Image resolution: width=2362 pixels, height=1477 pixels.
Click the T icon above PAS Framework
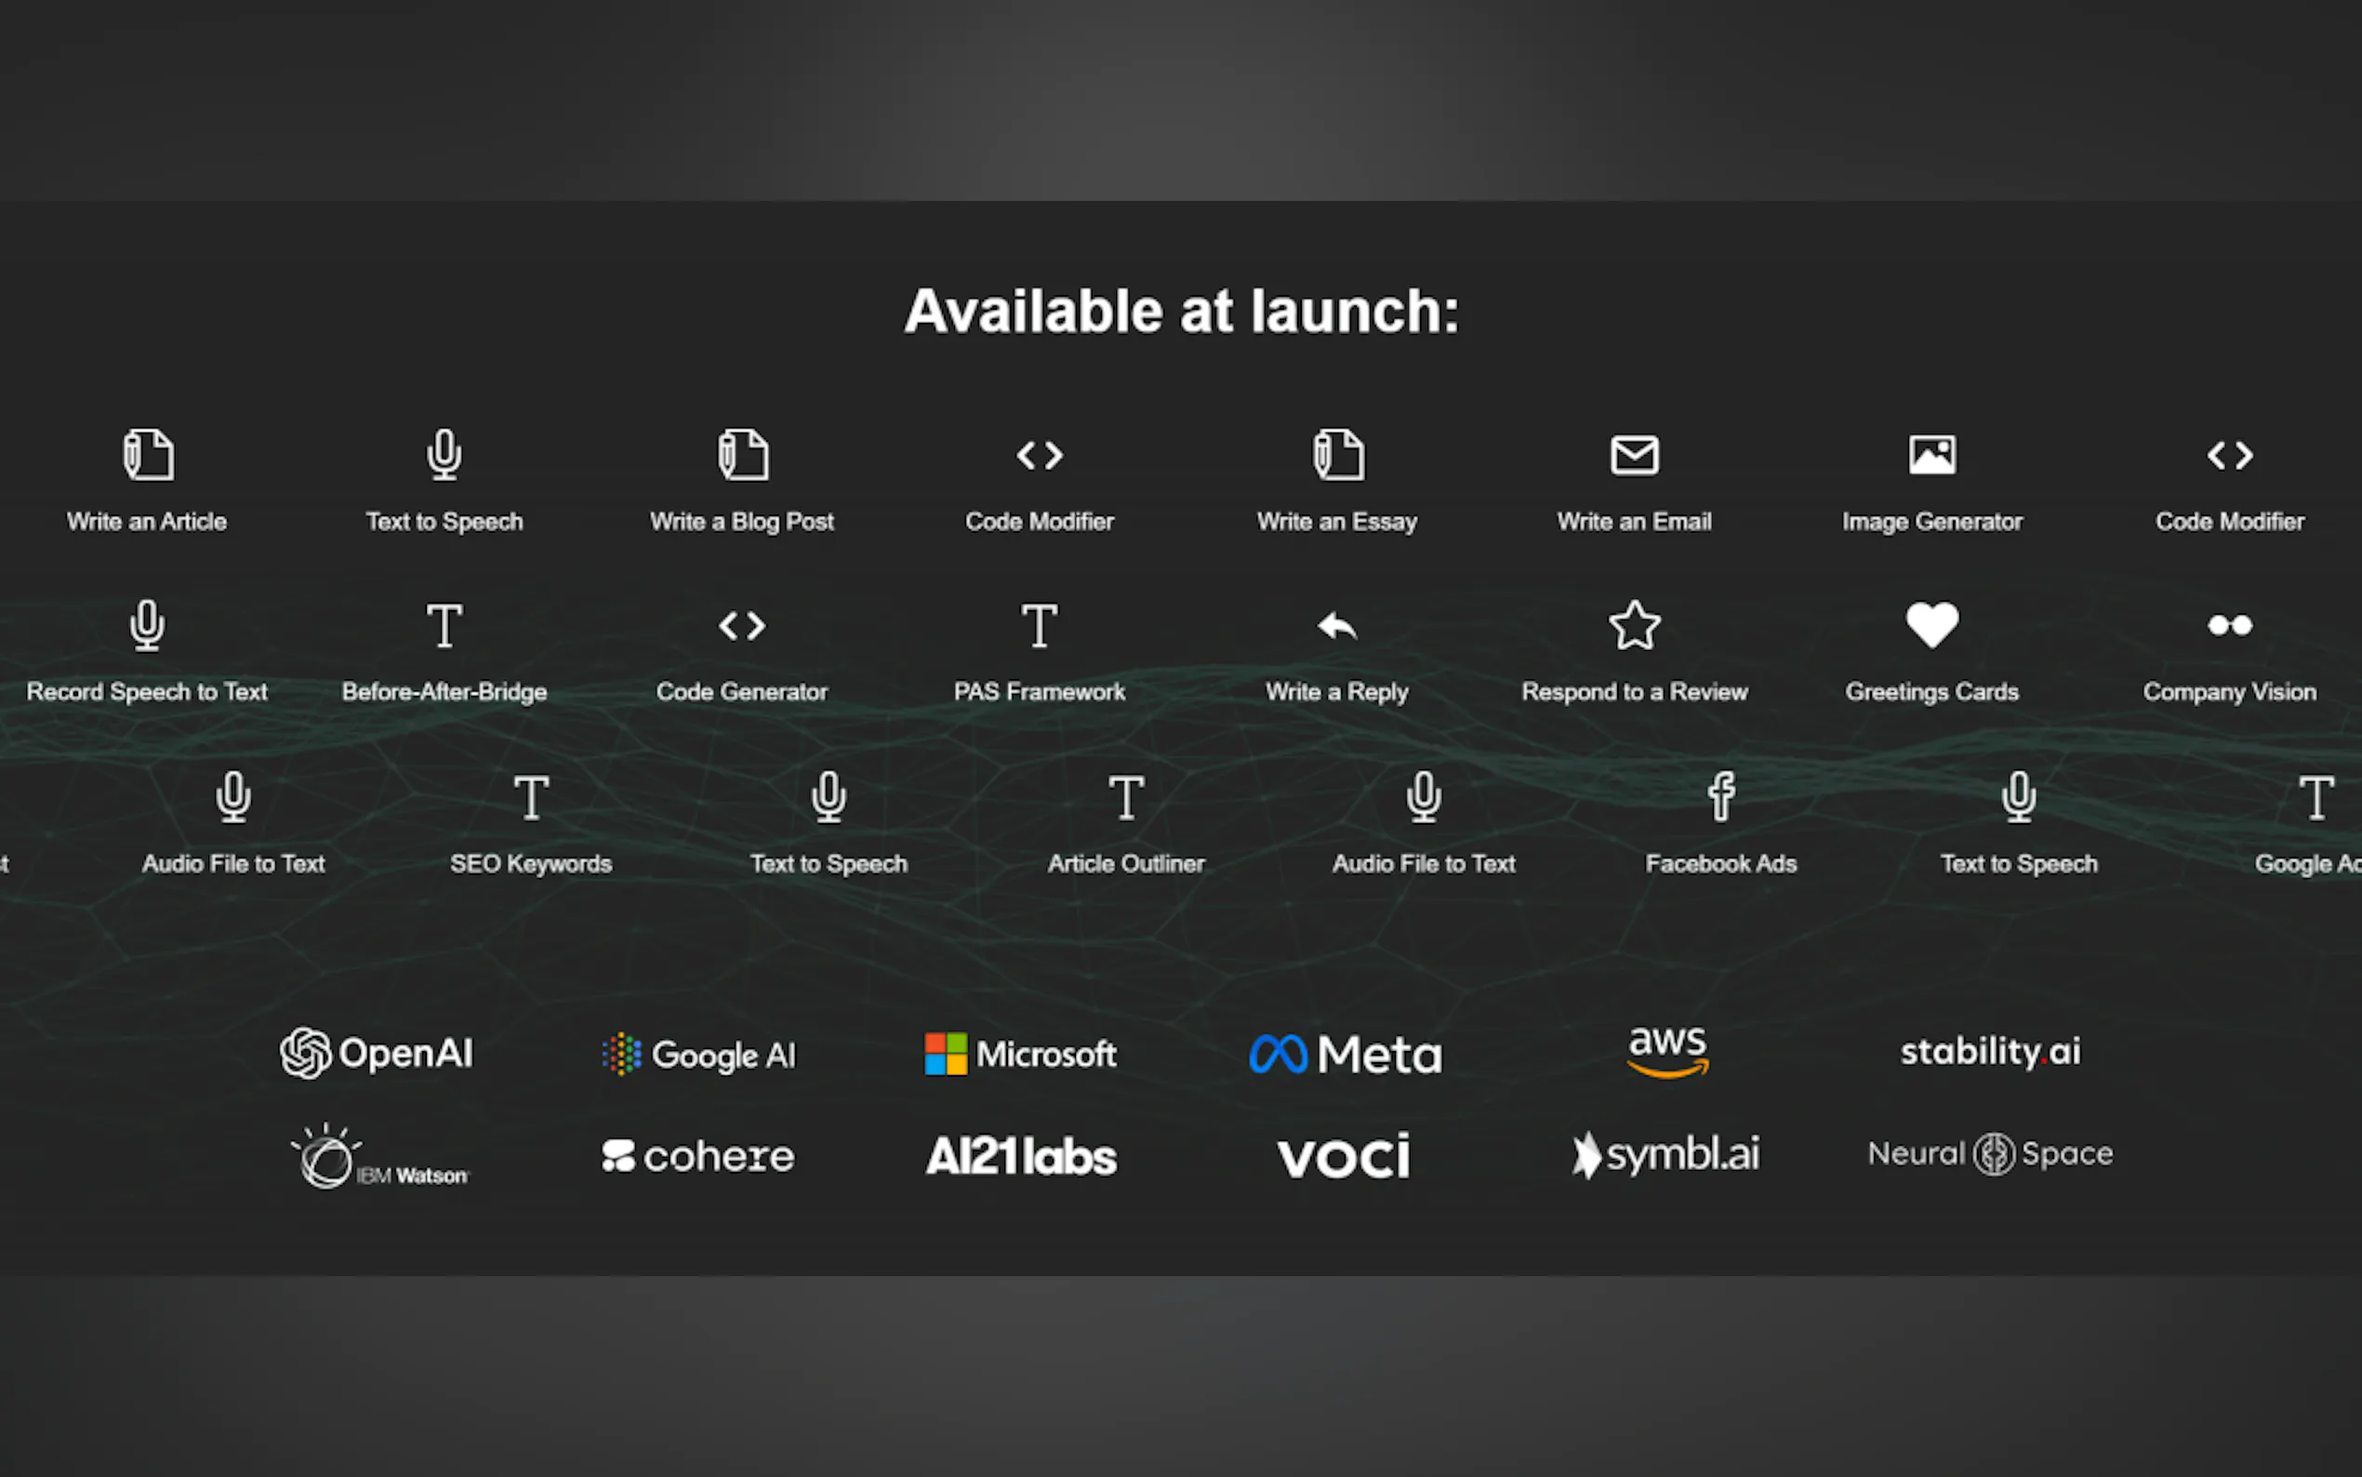(x=1039, y=625)
